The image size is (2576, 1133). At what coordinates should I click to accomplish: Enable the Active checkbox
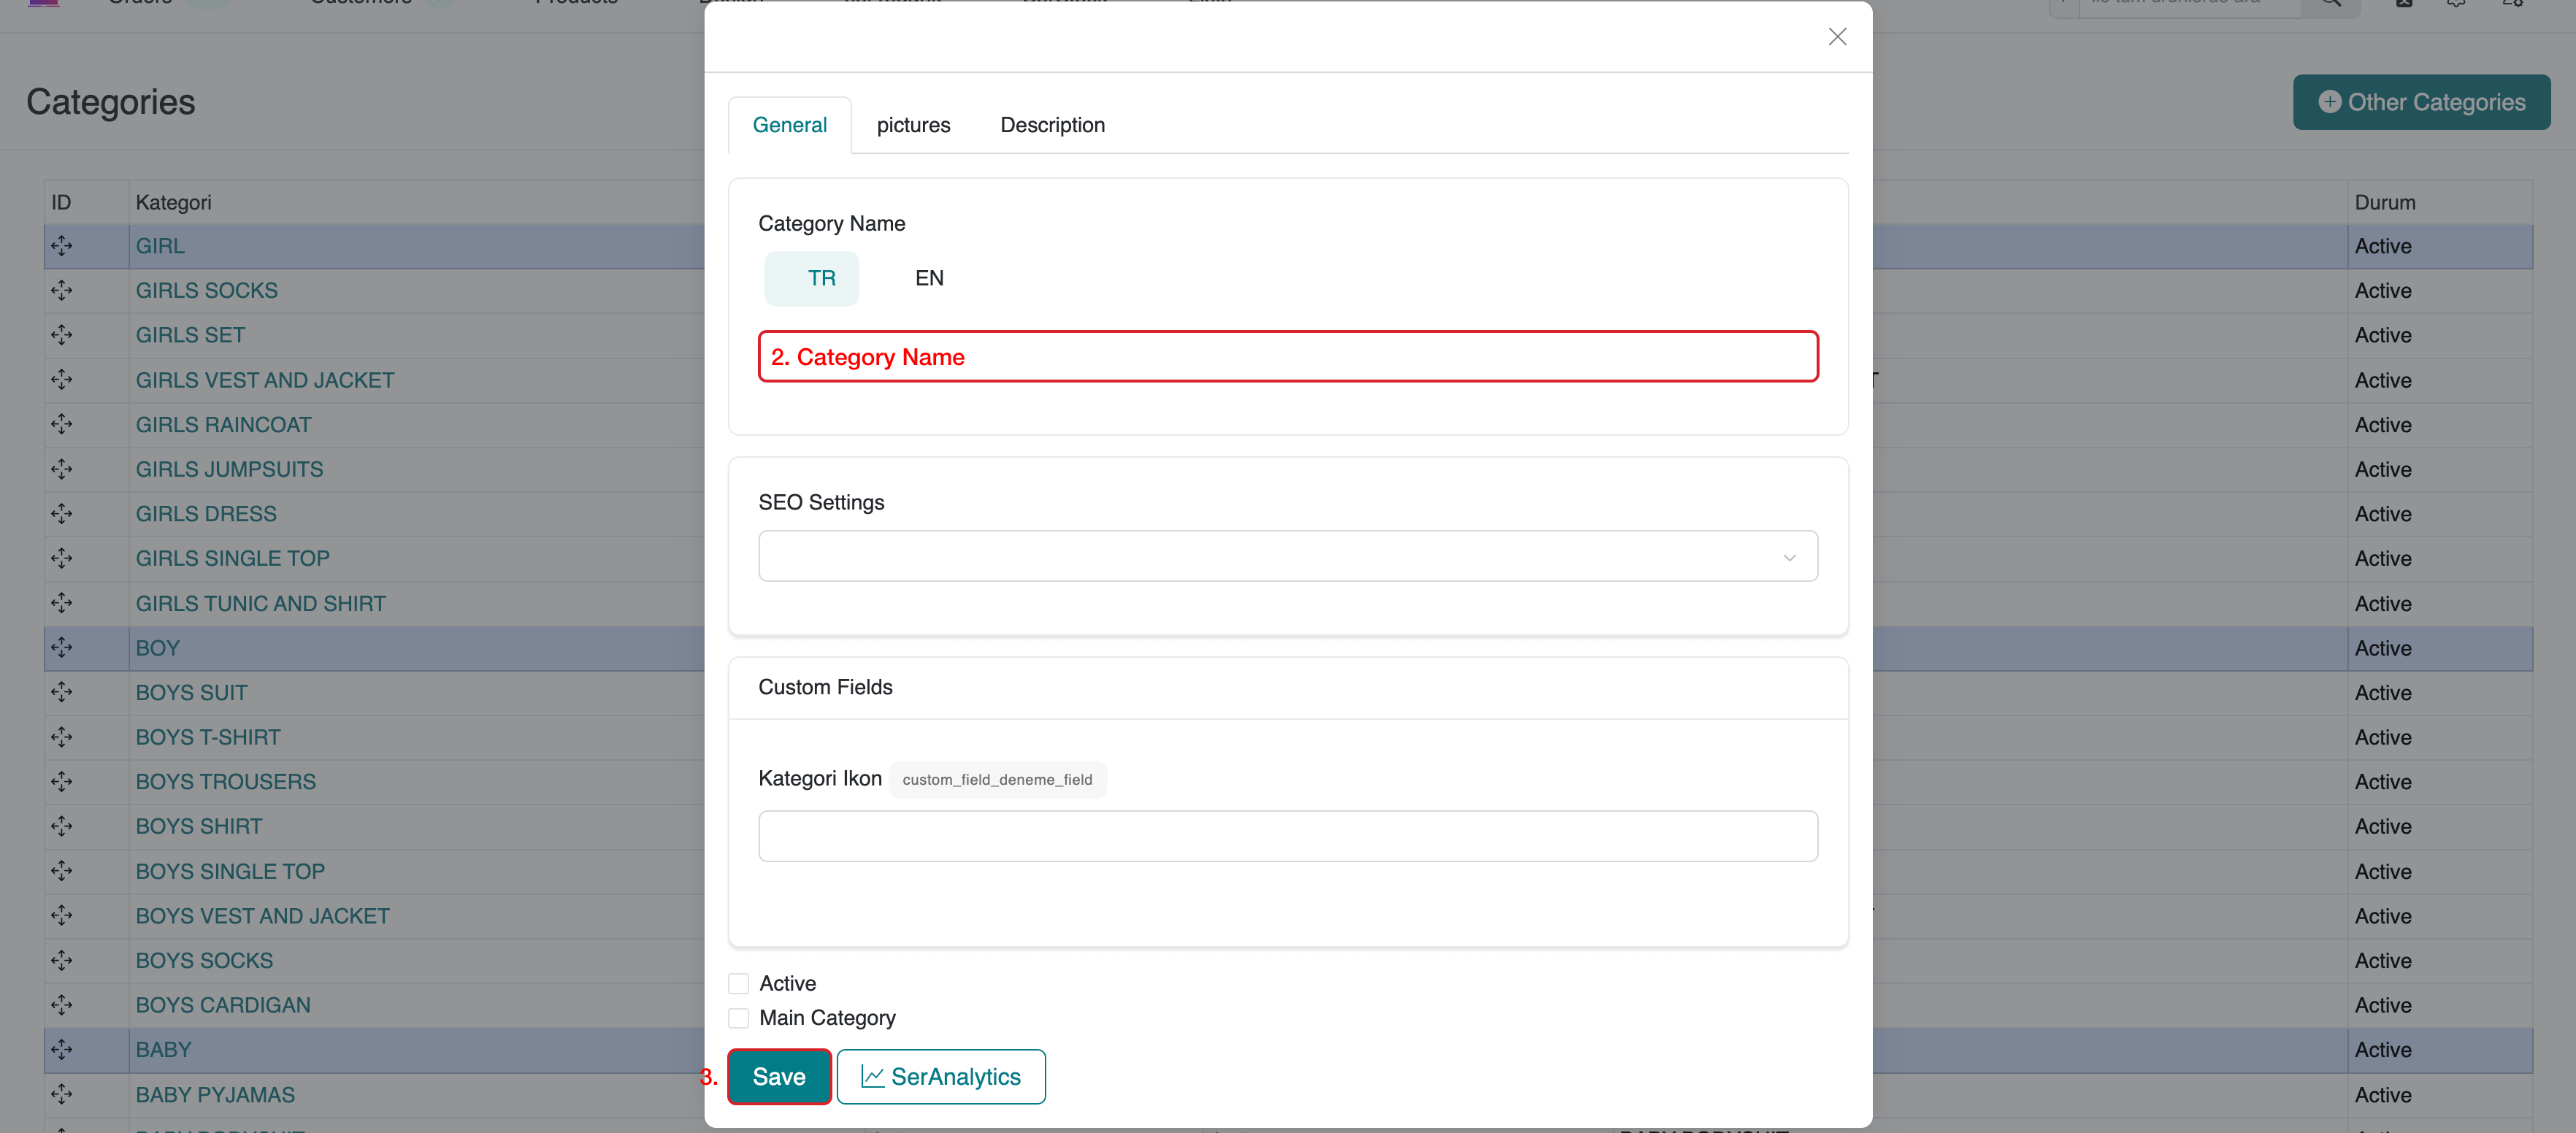[x=739, y=984]
